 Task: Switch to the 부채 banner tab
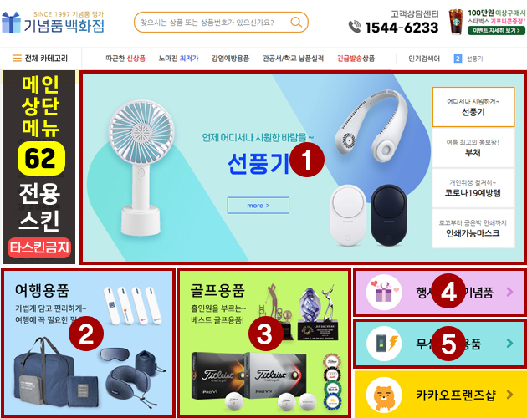point(473,148)
